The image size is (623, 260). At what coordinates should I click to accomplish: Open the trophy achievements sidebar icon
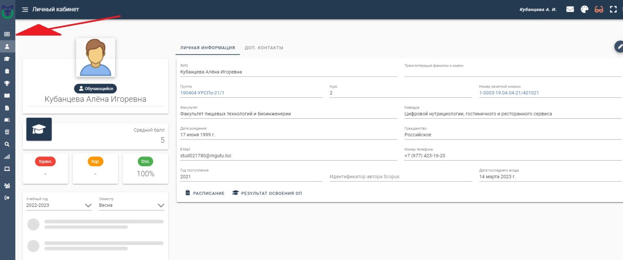tap(7, 83)
